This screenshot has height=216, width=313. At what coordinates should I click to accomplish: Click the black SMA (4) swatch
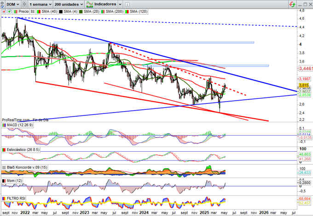[x=60, y=11]
